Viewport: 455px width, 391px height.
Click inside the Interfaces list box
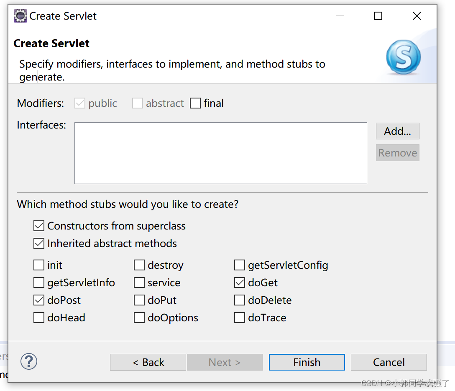coord(220,153)
